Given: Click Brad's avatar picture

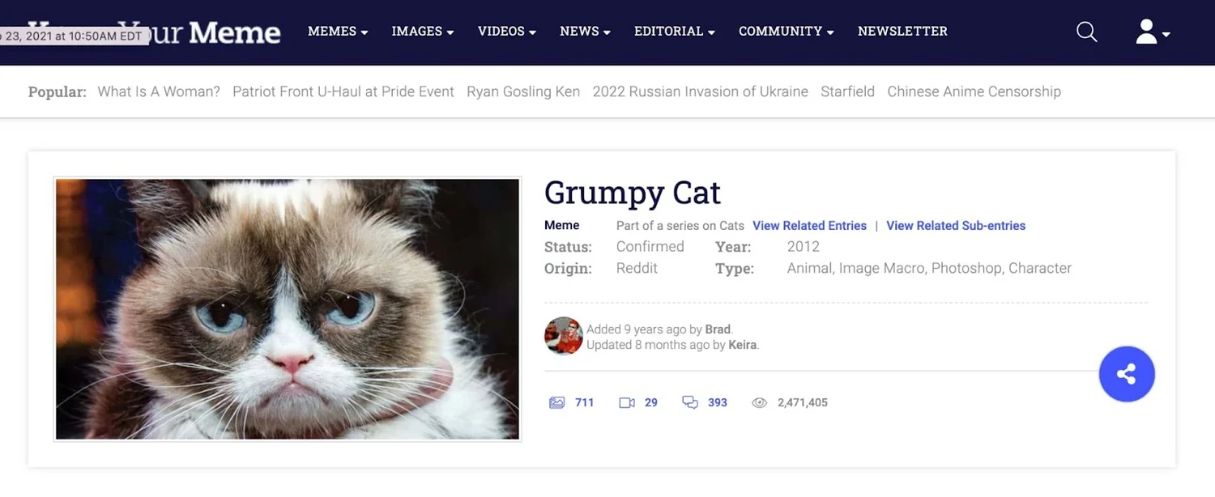Looking at the screenshot, I should (563, 336).
